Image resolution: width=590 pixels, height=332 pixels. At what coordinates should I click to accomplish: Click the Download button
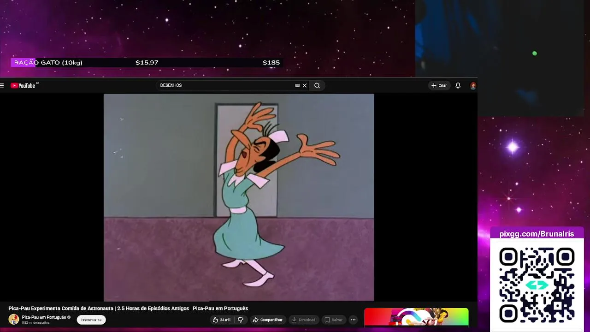click(304, 320)
